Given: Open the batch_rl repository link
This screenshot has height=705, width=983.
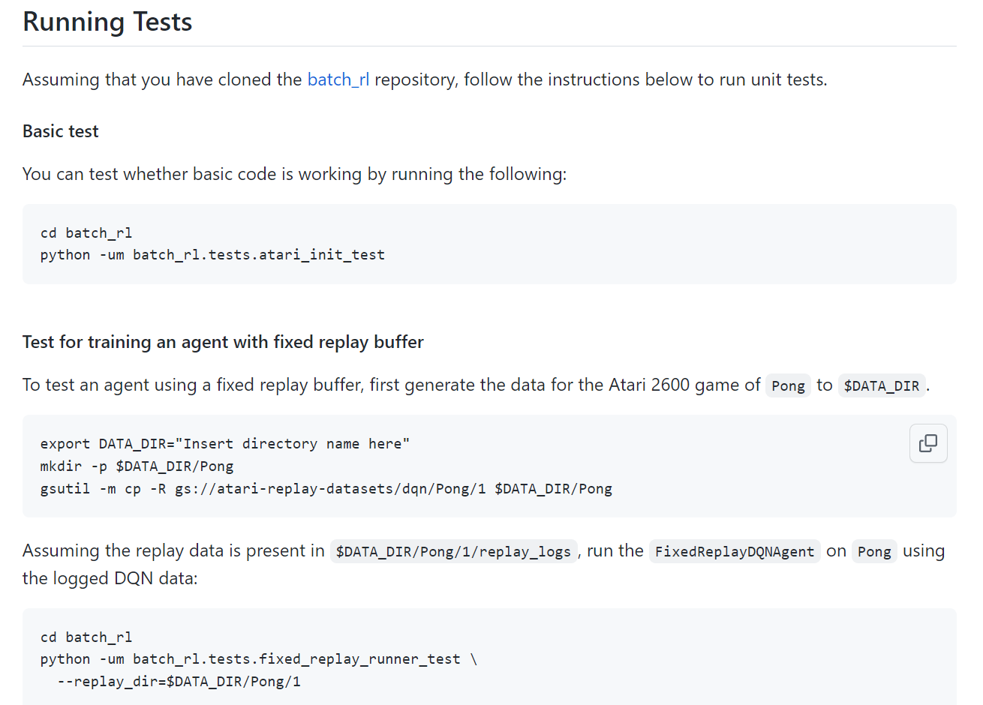Looking at the screenshot, I should 338,79.
